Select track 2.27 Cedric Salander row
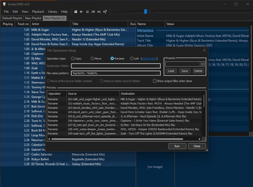 click(68, 154)
